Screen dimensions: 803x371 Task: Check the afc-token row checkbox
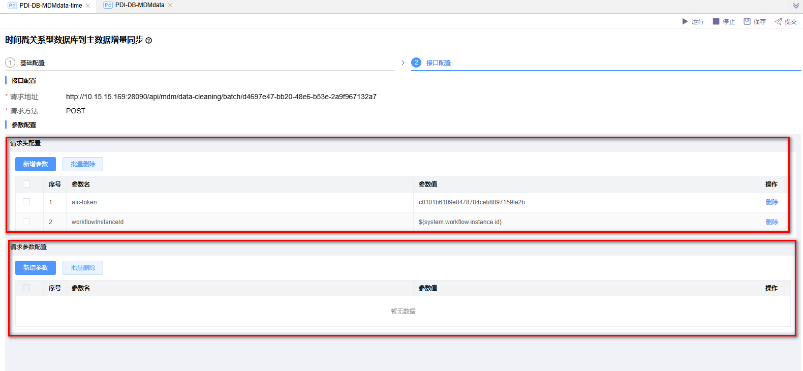click(26, 202)
